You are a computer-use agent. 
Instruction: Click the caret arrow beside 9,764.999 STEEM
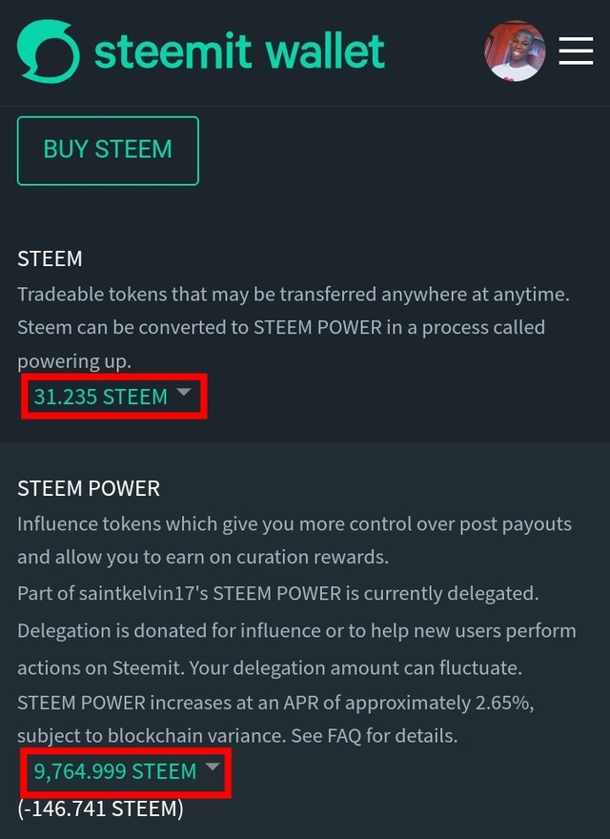(213, 767)
